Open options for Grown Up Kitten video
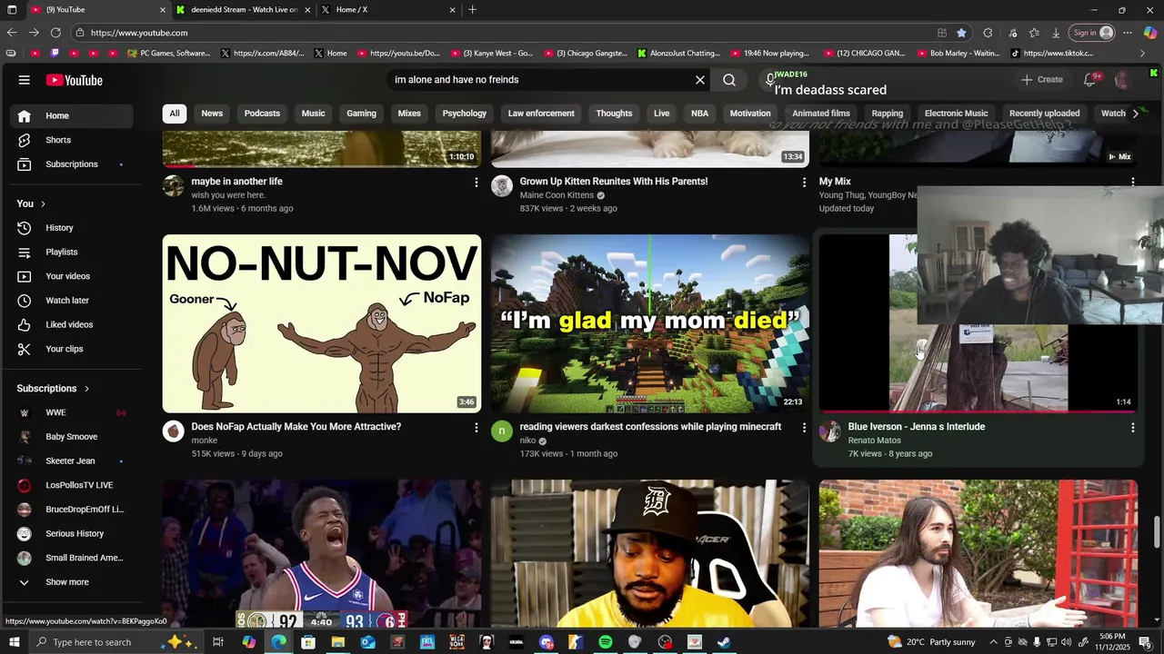This screenshot has height=654, width=1164. pyautogui.click(x=804, y=182)
